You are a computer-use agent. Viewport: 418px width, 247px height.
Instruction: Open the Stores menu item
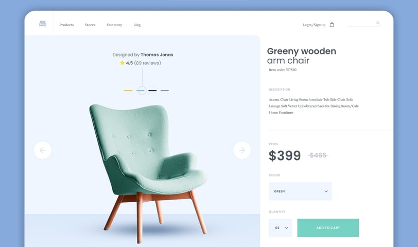click(x=90, y=25)
